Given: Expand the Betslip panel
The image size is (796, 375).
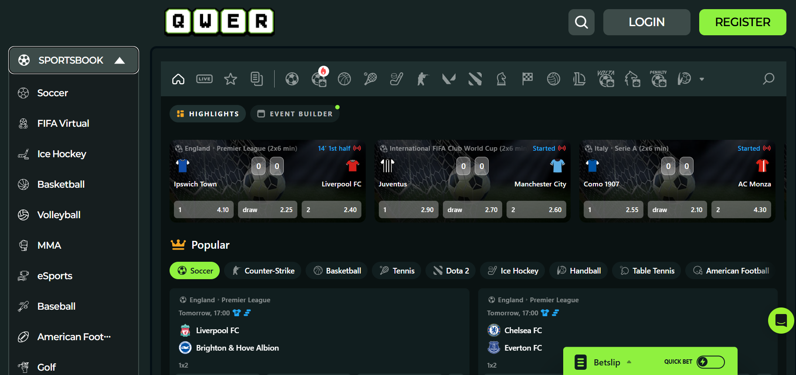Looking at the screenshot, I should pos(607,362).
